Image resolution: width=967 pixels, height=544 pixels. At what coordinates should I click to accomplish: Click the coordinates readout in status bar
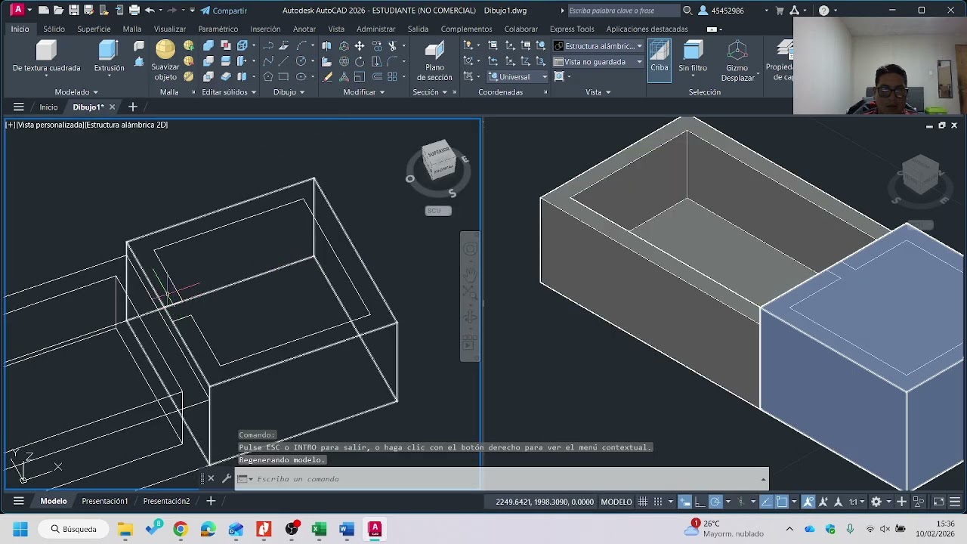pyautogui.click(x=543, y=501)
